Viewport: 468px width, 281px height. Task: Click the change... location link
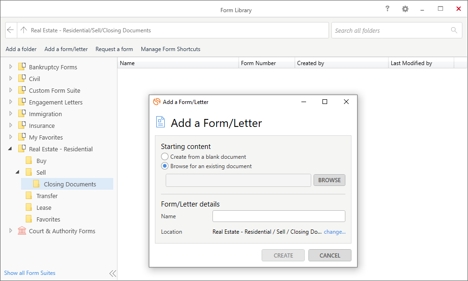(x=335, y=232)
